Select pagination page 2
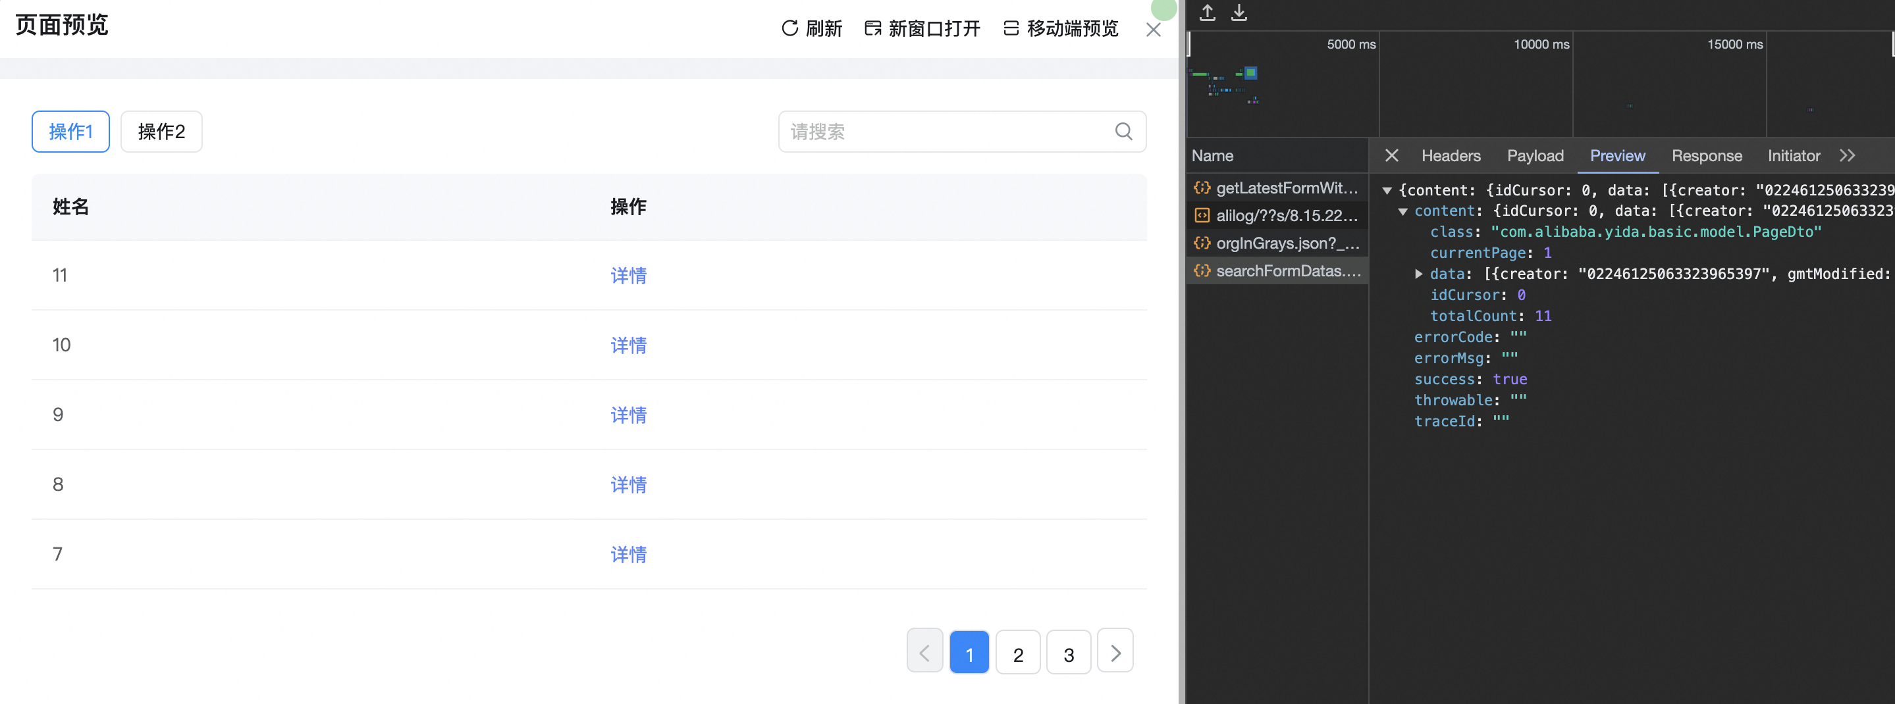 1018,653
